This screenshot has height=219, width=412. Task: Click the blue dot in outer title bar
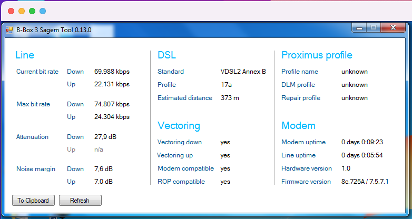[43, 11]
